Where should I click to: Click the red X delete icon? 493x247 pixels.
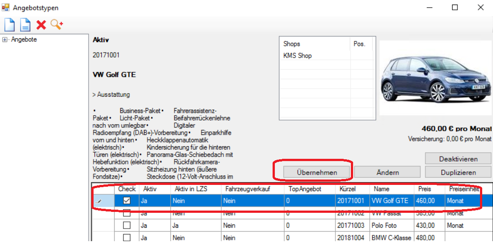click(x=41, y=25)
